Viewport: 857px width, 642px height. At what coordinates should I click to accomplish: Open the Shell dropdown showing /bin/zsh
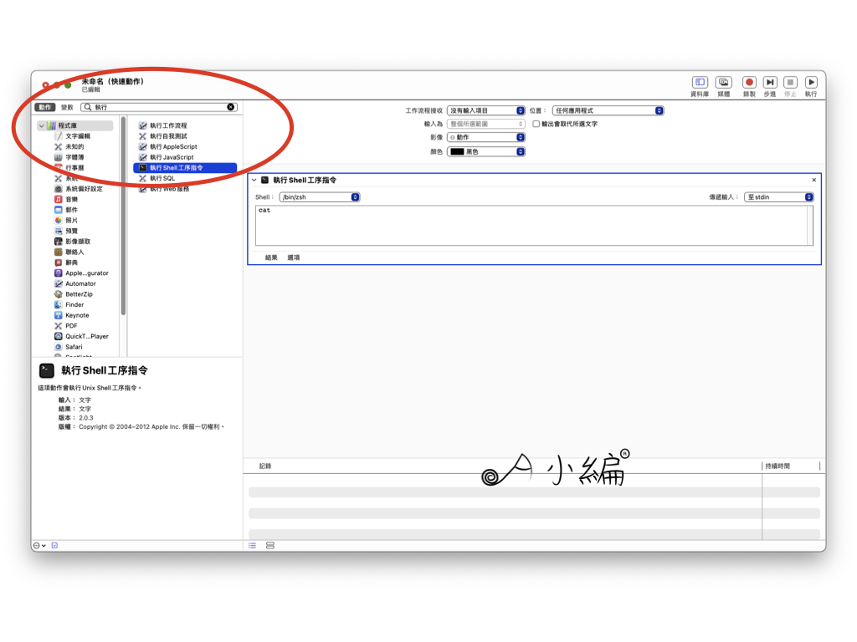coord(319,197)
